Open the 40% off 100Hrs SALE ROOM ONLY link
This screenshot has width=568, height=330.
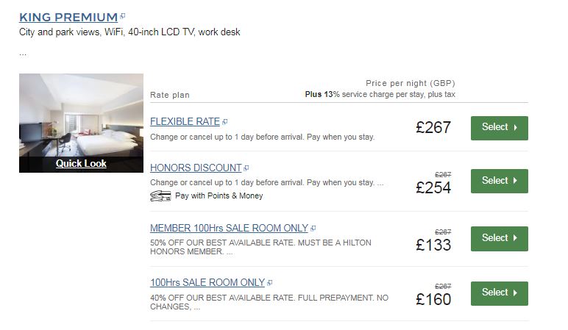point(207,282)
